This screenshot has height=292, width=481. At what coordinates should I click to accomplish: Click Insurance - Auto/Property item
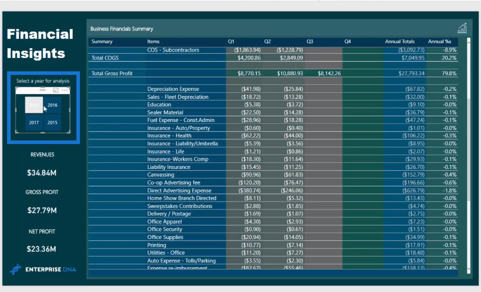179,128
